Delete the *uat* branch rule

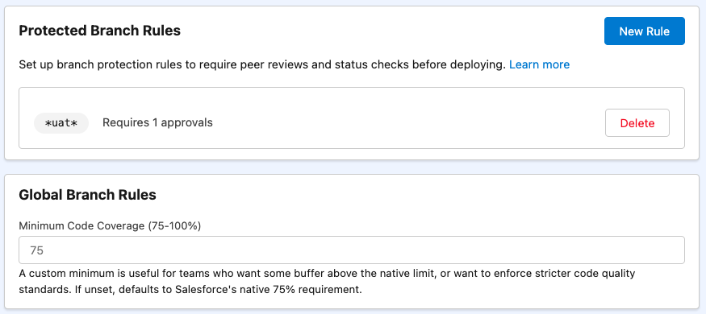point(637,122)
